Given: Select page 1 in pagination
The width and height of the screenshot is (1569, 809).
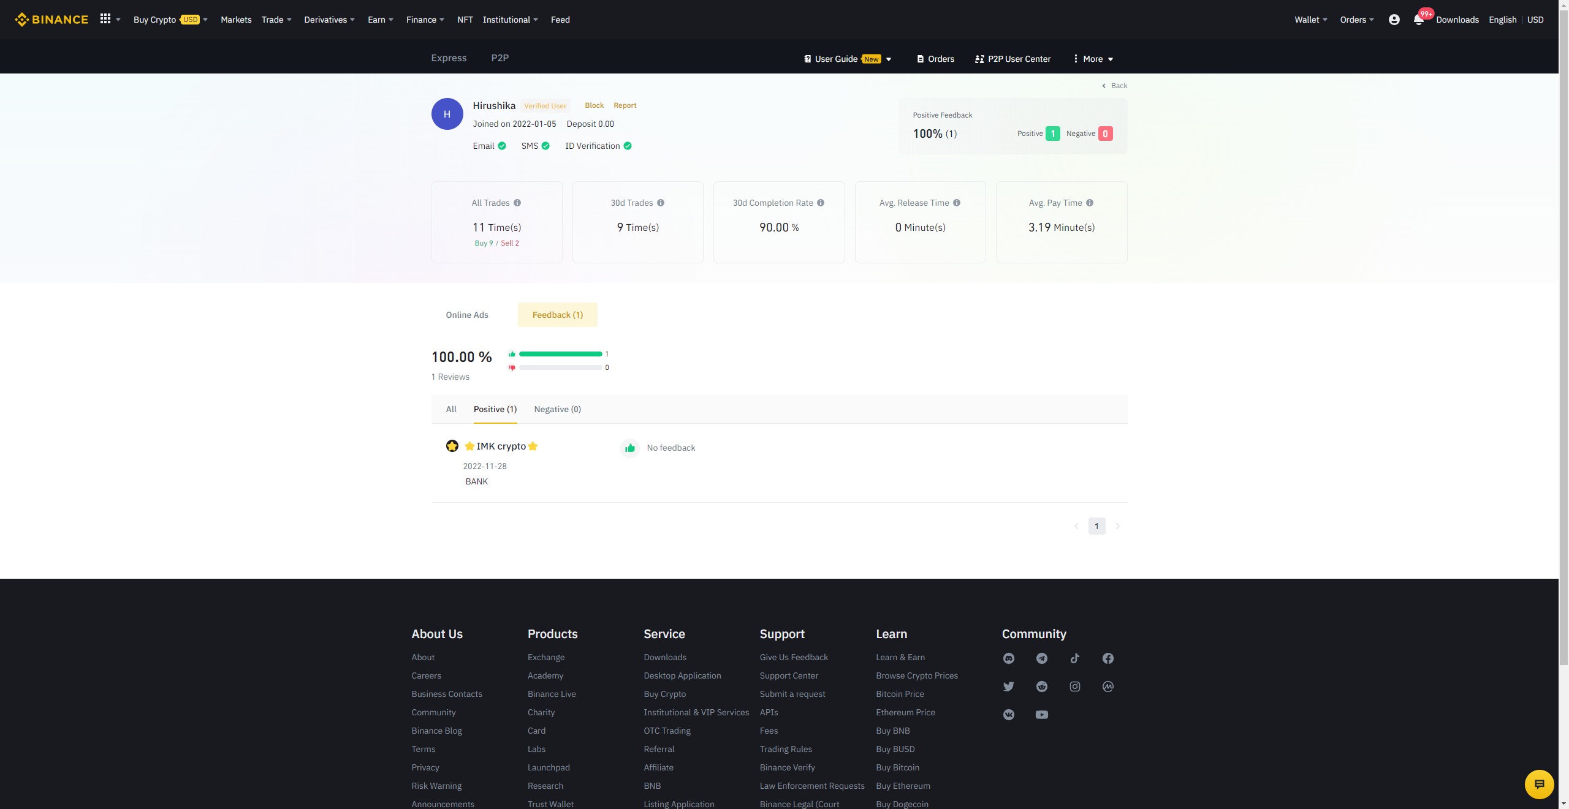Looking at the screenshot, I should click(1097, 526).
